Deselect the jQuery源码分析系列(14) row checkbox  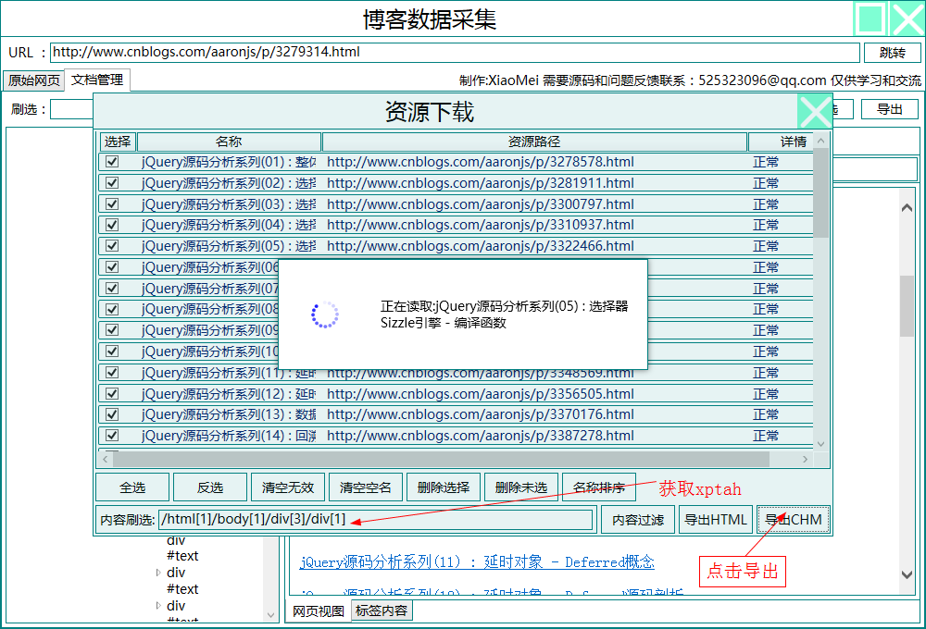[x=112, y=436]
